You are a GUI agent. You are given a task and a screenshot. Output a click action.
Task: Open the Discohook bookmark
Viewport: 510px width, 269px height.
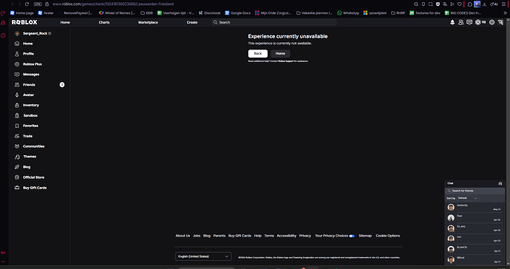click(x=209, y=13)
